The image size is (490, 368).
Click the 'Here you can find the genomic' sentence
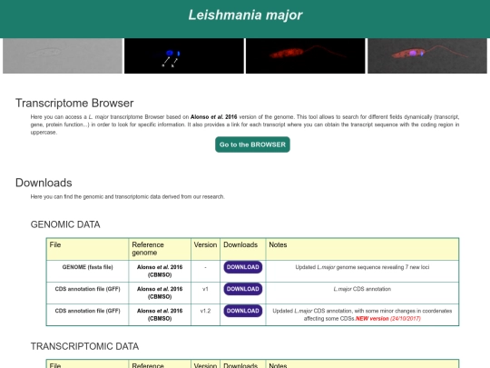coord(128,197)
